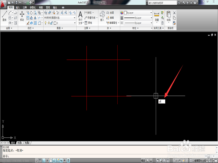Switch to the Manage (管理) ribbon tab
The height and width of the screenshot is (163, 218).
point(48,8)
